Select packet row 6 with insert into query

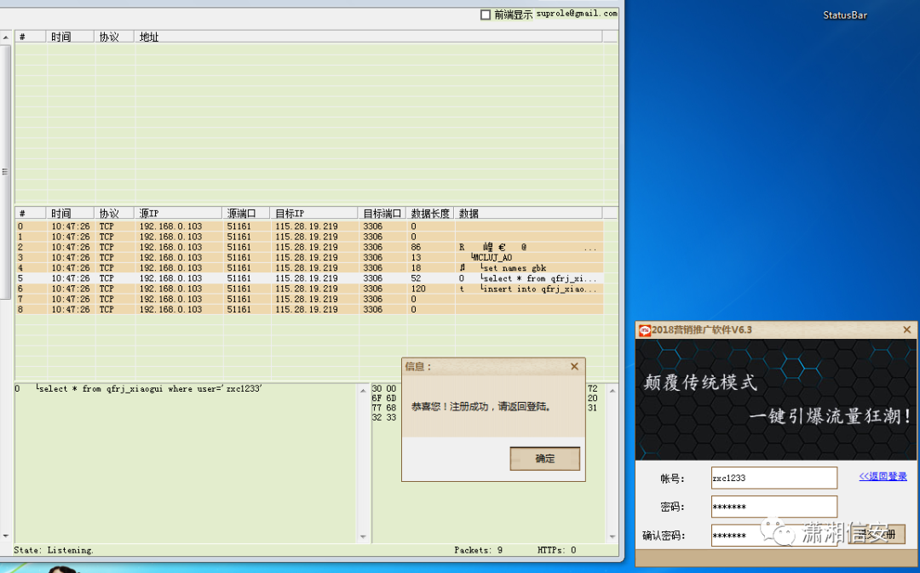[x=309, y=289]
